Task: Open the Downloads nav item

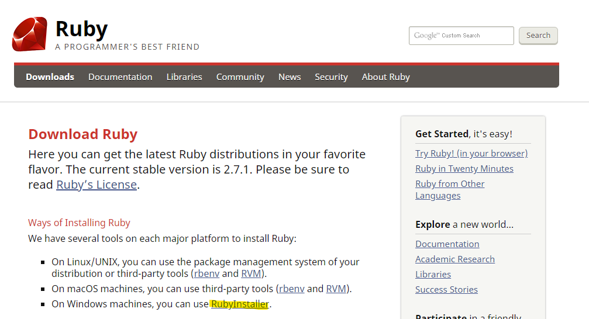Action: [50, 77]
